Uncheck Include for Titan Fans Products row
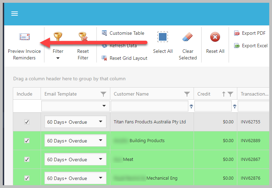The height and width of the screenshot is (188, 272). 27,122
